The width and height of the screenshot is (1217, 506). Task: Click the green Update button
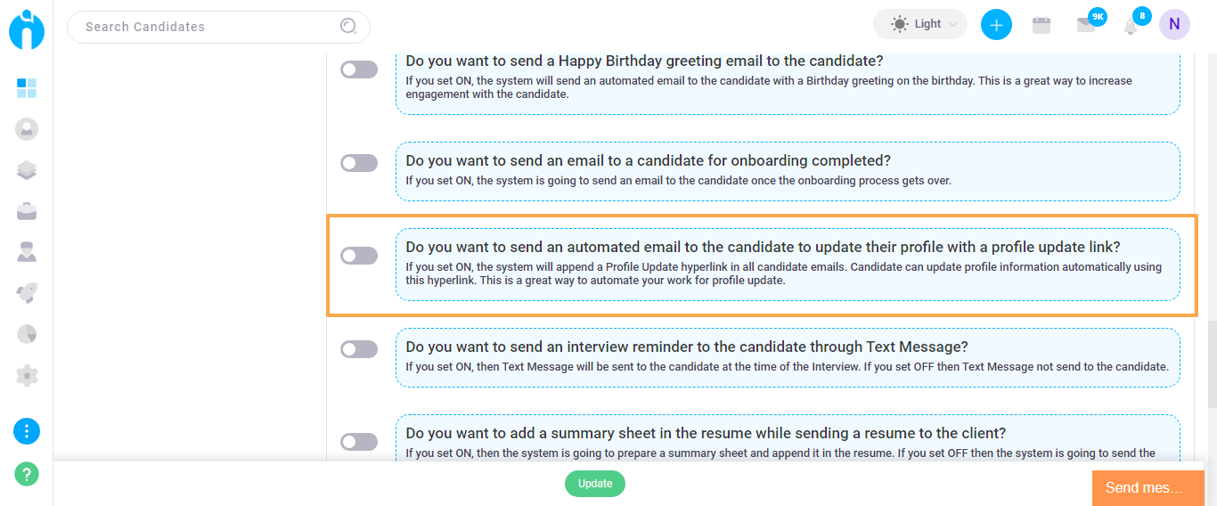point(595,484)
